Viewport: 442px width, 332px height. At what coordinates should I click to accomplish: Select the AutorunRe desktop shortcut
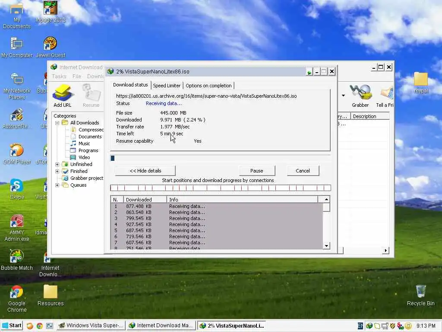tap(17, 118)
